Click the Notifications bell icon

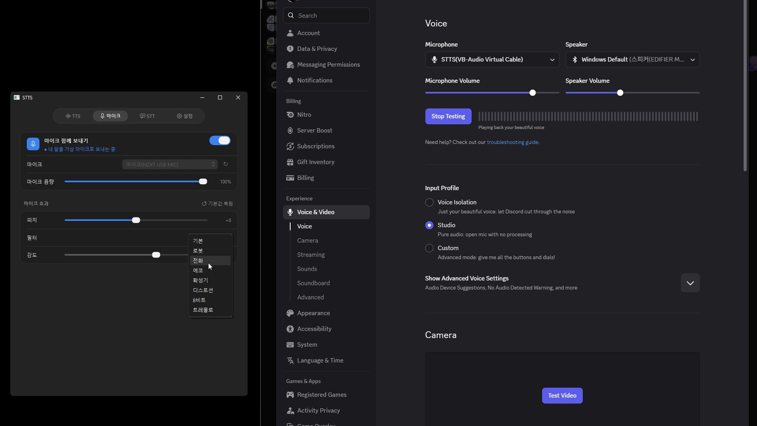coord(290,80)
